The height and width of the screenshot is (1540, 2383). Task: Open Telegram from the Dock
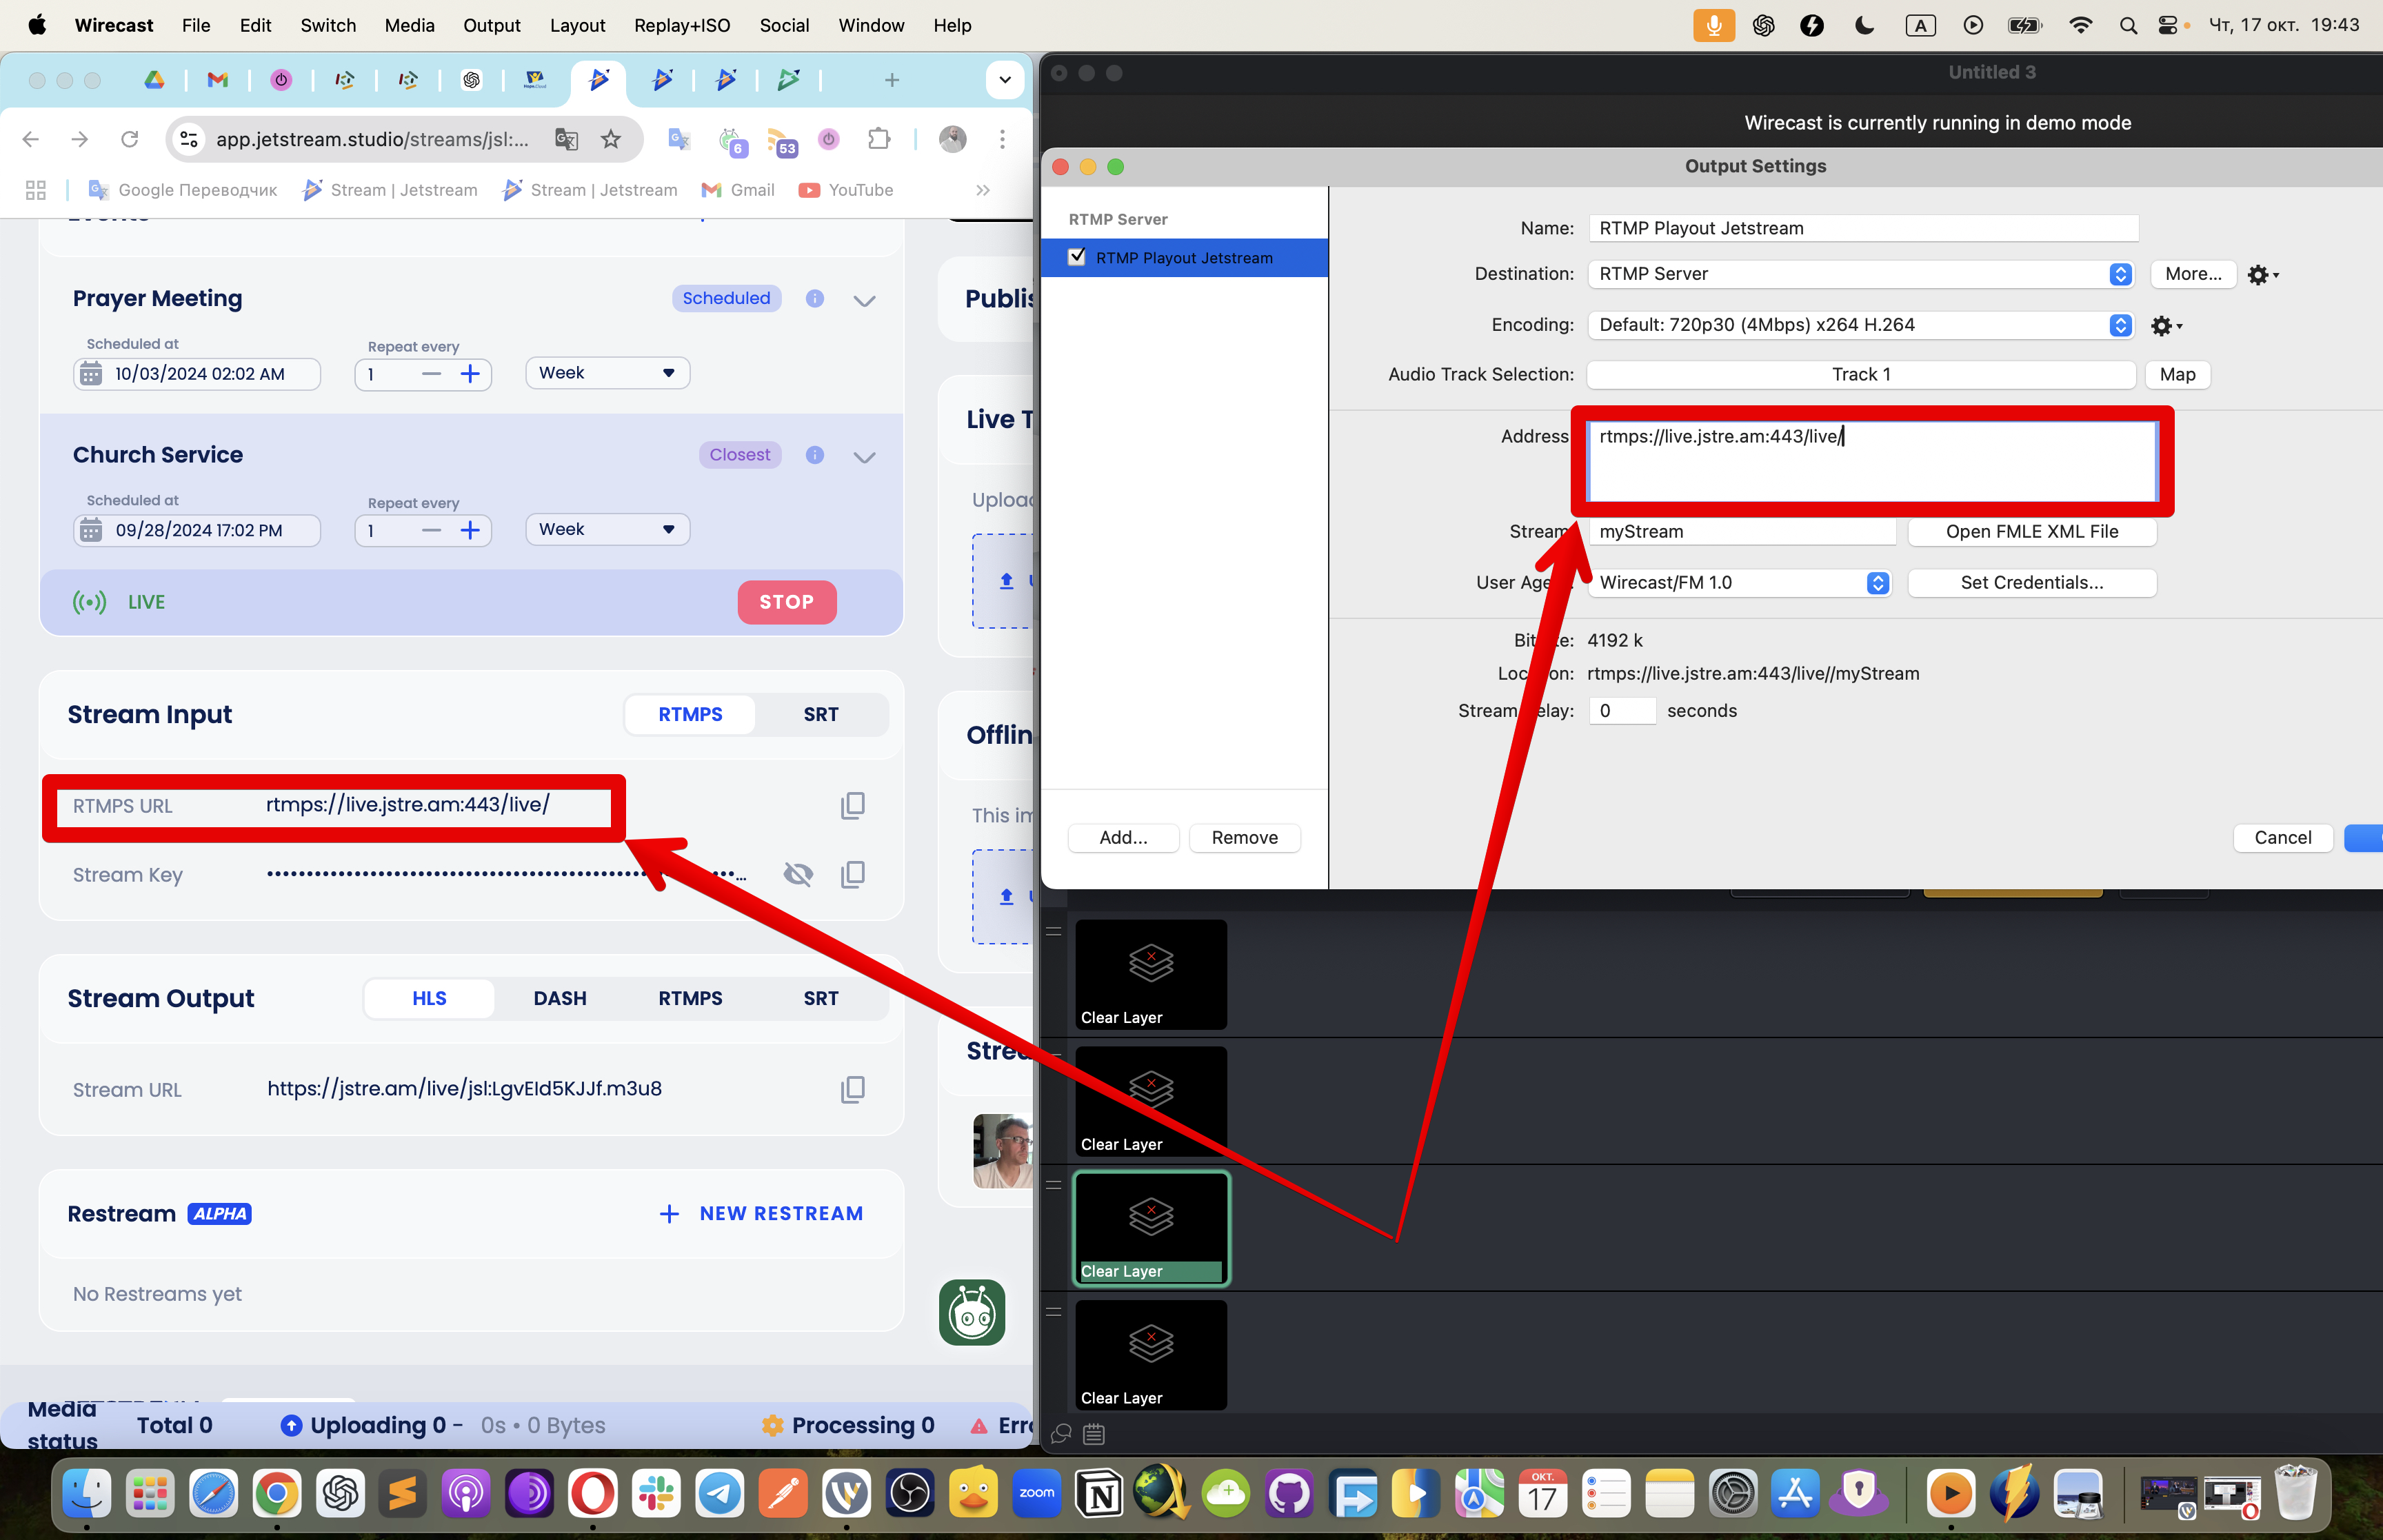tap(720, 1494)
